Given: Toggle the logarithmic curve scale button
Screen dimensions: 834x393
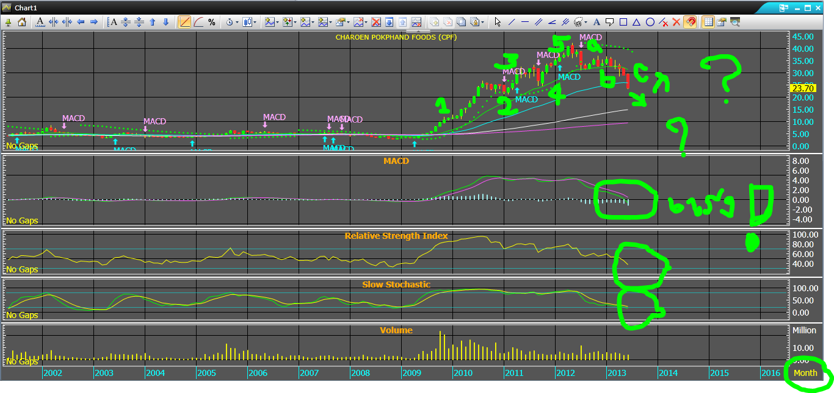Looking at the screenshot, I should point(198,22).
